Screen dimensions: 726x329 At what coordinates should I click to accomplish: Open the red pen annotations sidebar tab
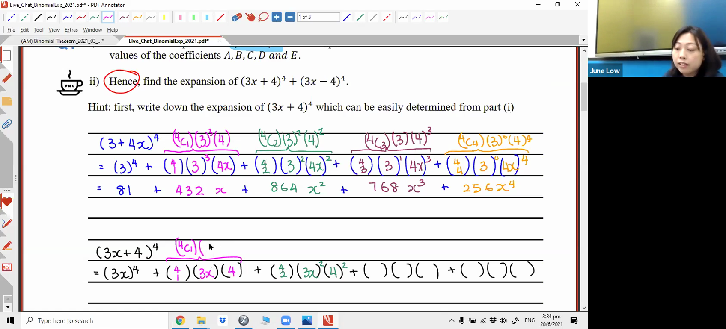pos(6,79)
